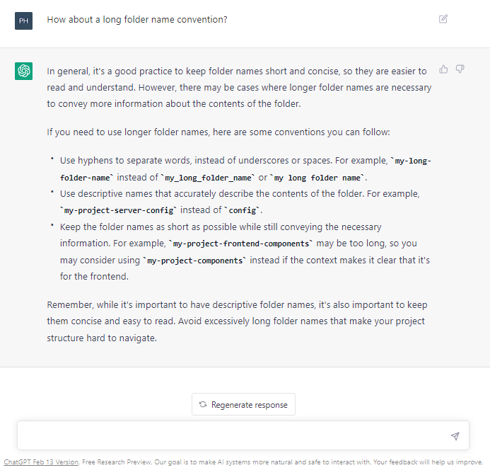Open the ChatGPT Feb 13 Version link
Viewport: 490px width, 475px height.
[x=41, y=462]
